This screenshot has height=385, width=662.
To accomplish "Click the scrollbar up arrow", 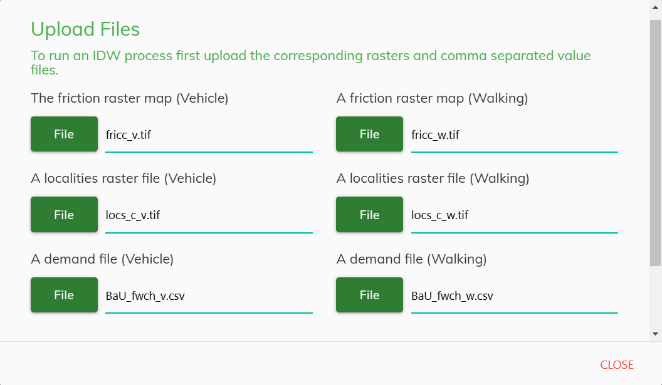I will [x=655, y=6].
